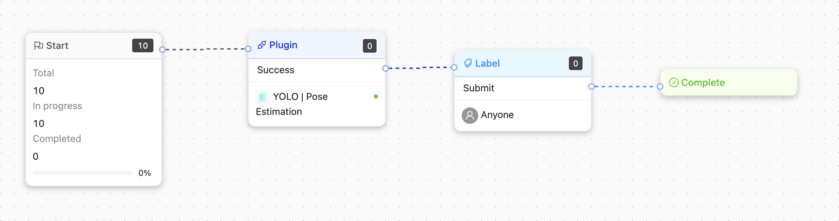Click the Submit output connector on Label

[x=591, y=87]
